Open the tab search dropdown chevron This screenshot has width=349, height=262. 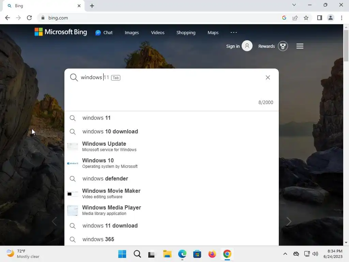click(294, 5)
